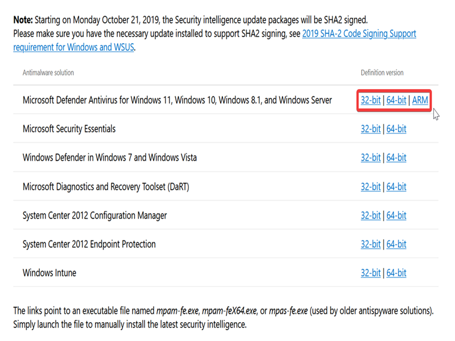Get 64-bit System Center 2012 Configuration Manager definitions

pyautogui.click(x=396, y=215)
